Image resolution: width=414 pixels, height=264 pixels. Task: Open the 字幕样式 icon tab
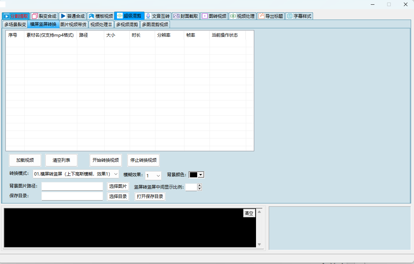tap(289, 16)
